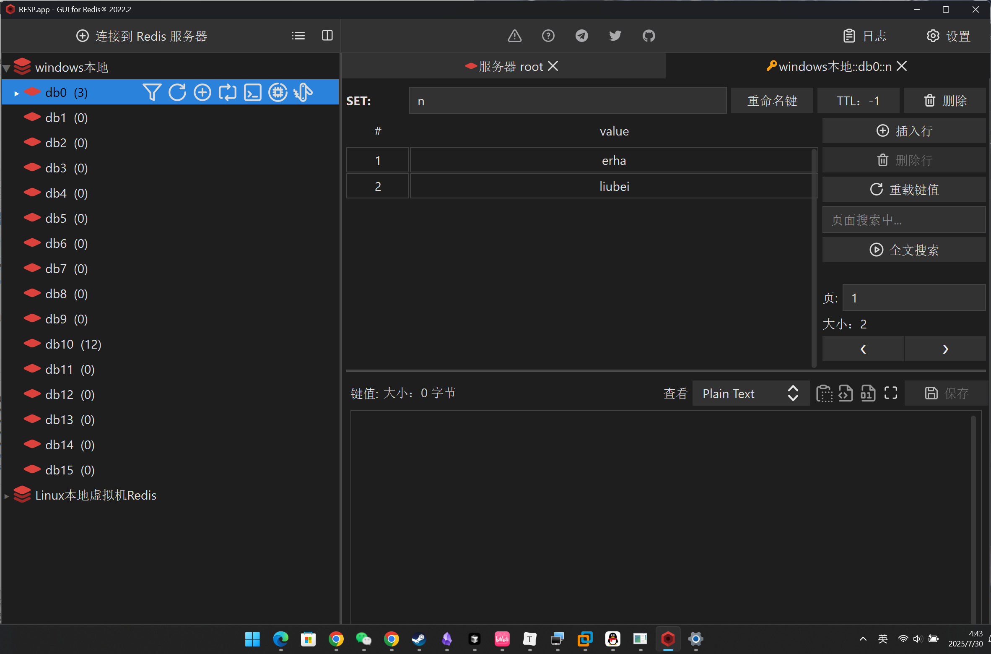
Task: Click the 页面搜索中 search input field
Action: (904, 220)
